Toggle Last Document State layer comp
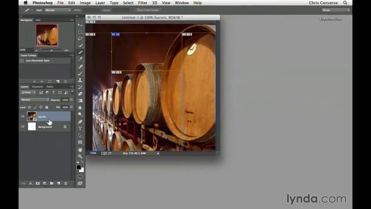The width and height of the screenshot is (371, 209). coord(22,60)
